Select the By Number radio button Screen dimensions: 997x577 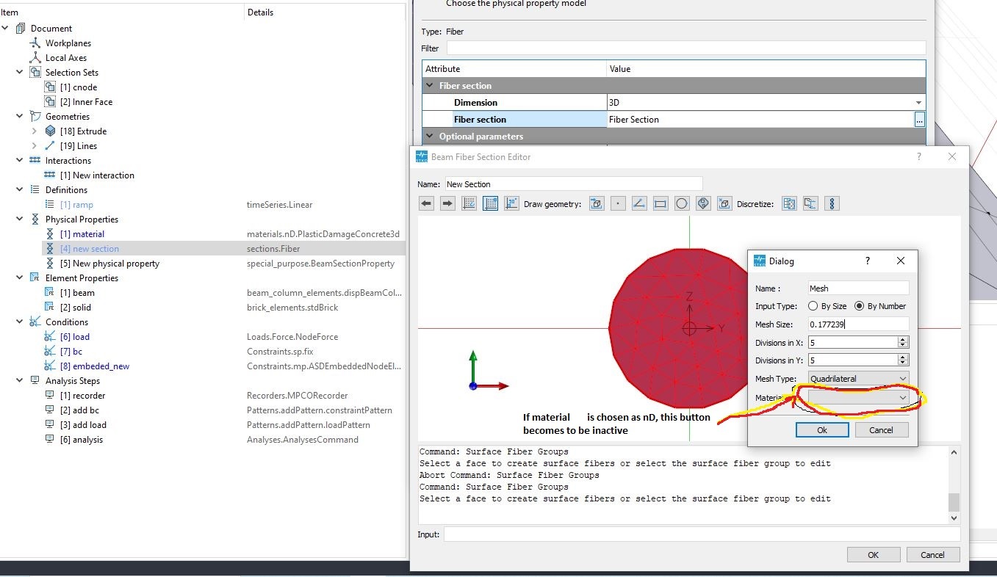point(859,306)
